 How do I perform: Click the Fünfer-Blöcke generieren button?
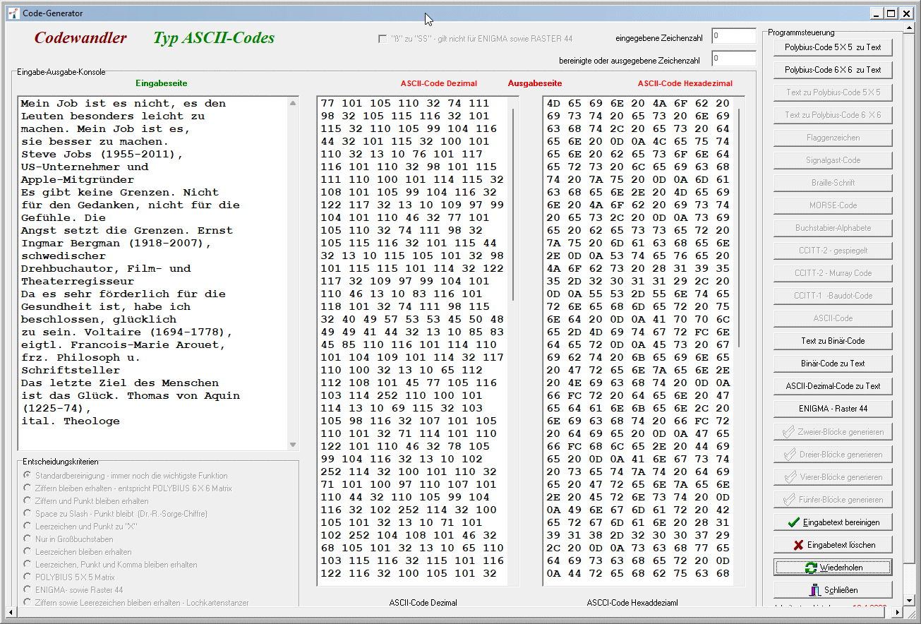pos(833,499)
